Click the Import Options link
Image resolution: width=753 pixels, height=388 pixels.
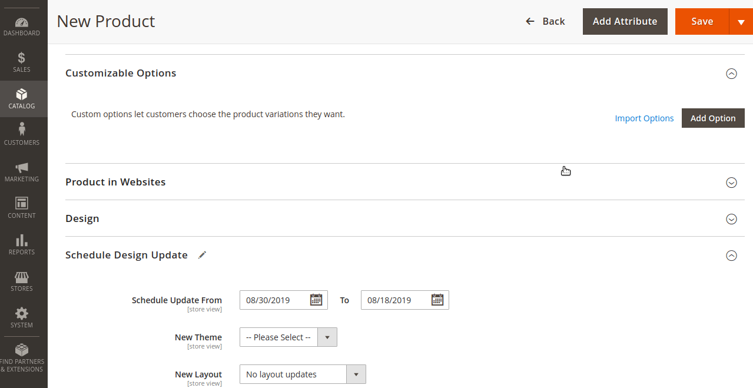point(644,118)
